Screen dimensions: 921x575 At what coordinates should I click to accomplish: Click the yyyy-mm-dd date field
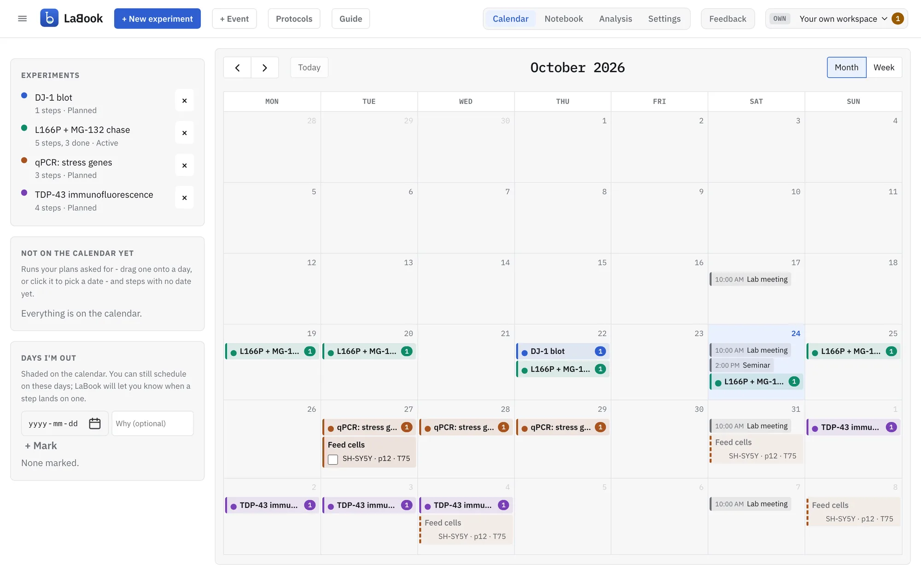pos(64,424)
